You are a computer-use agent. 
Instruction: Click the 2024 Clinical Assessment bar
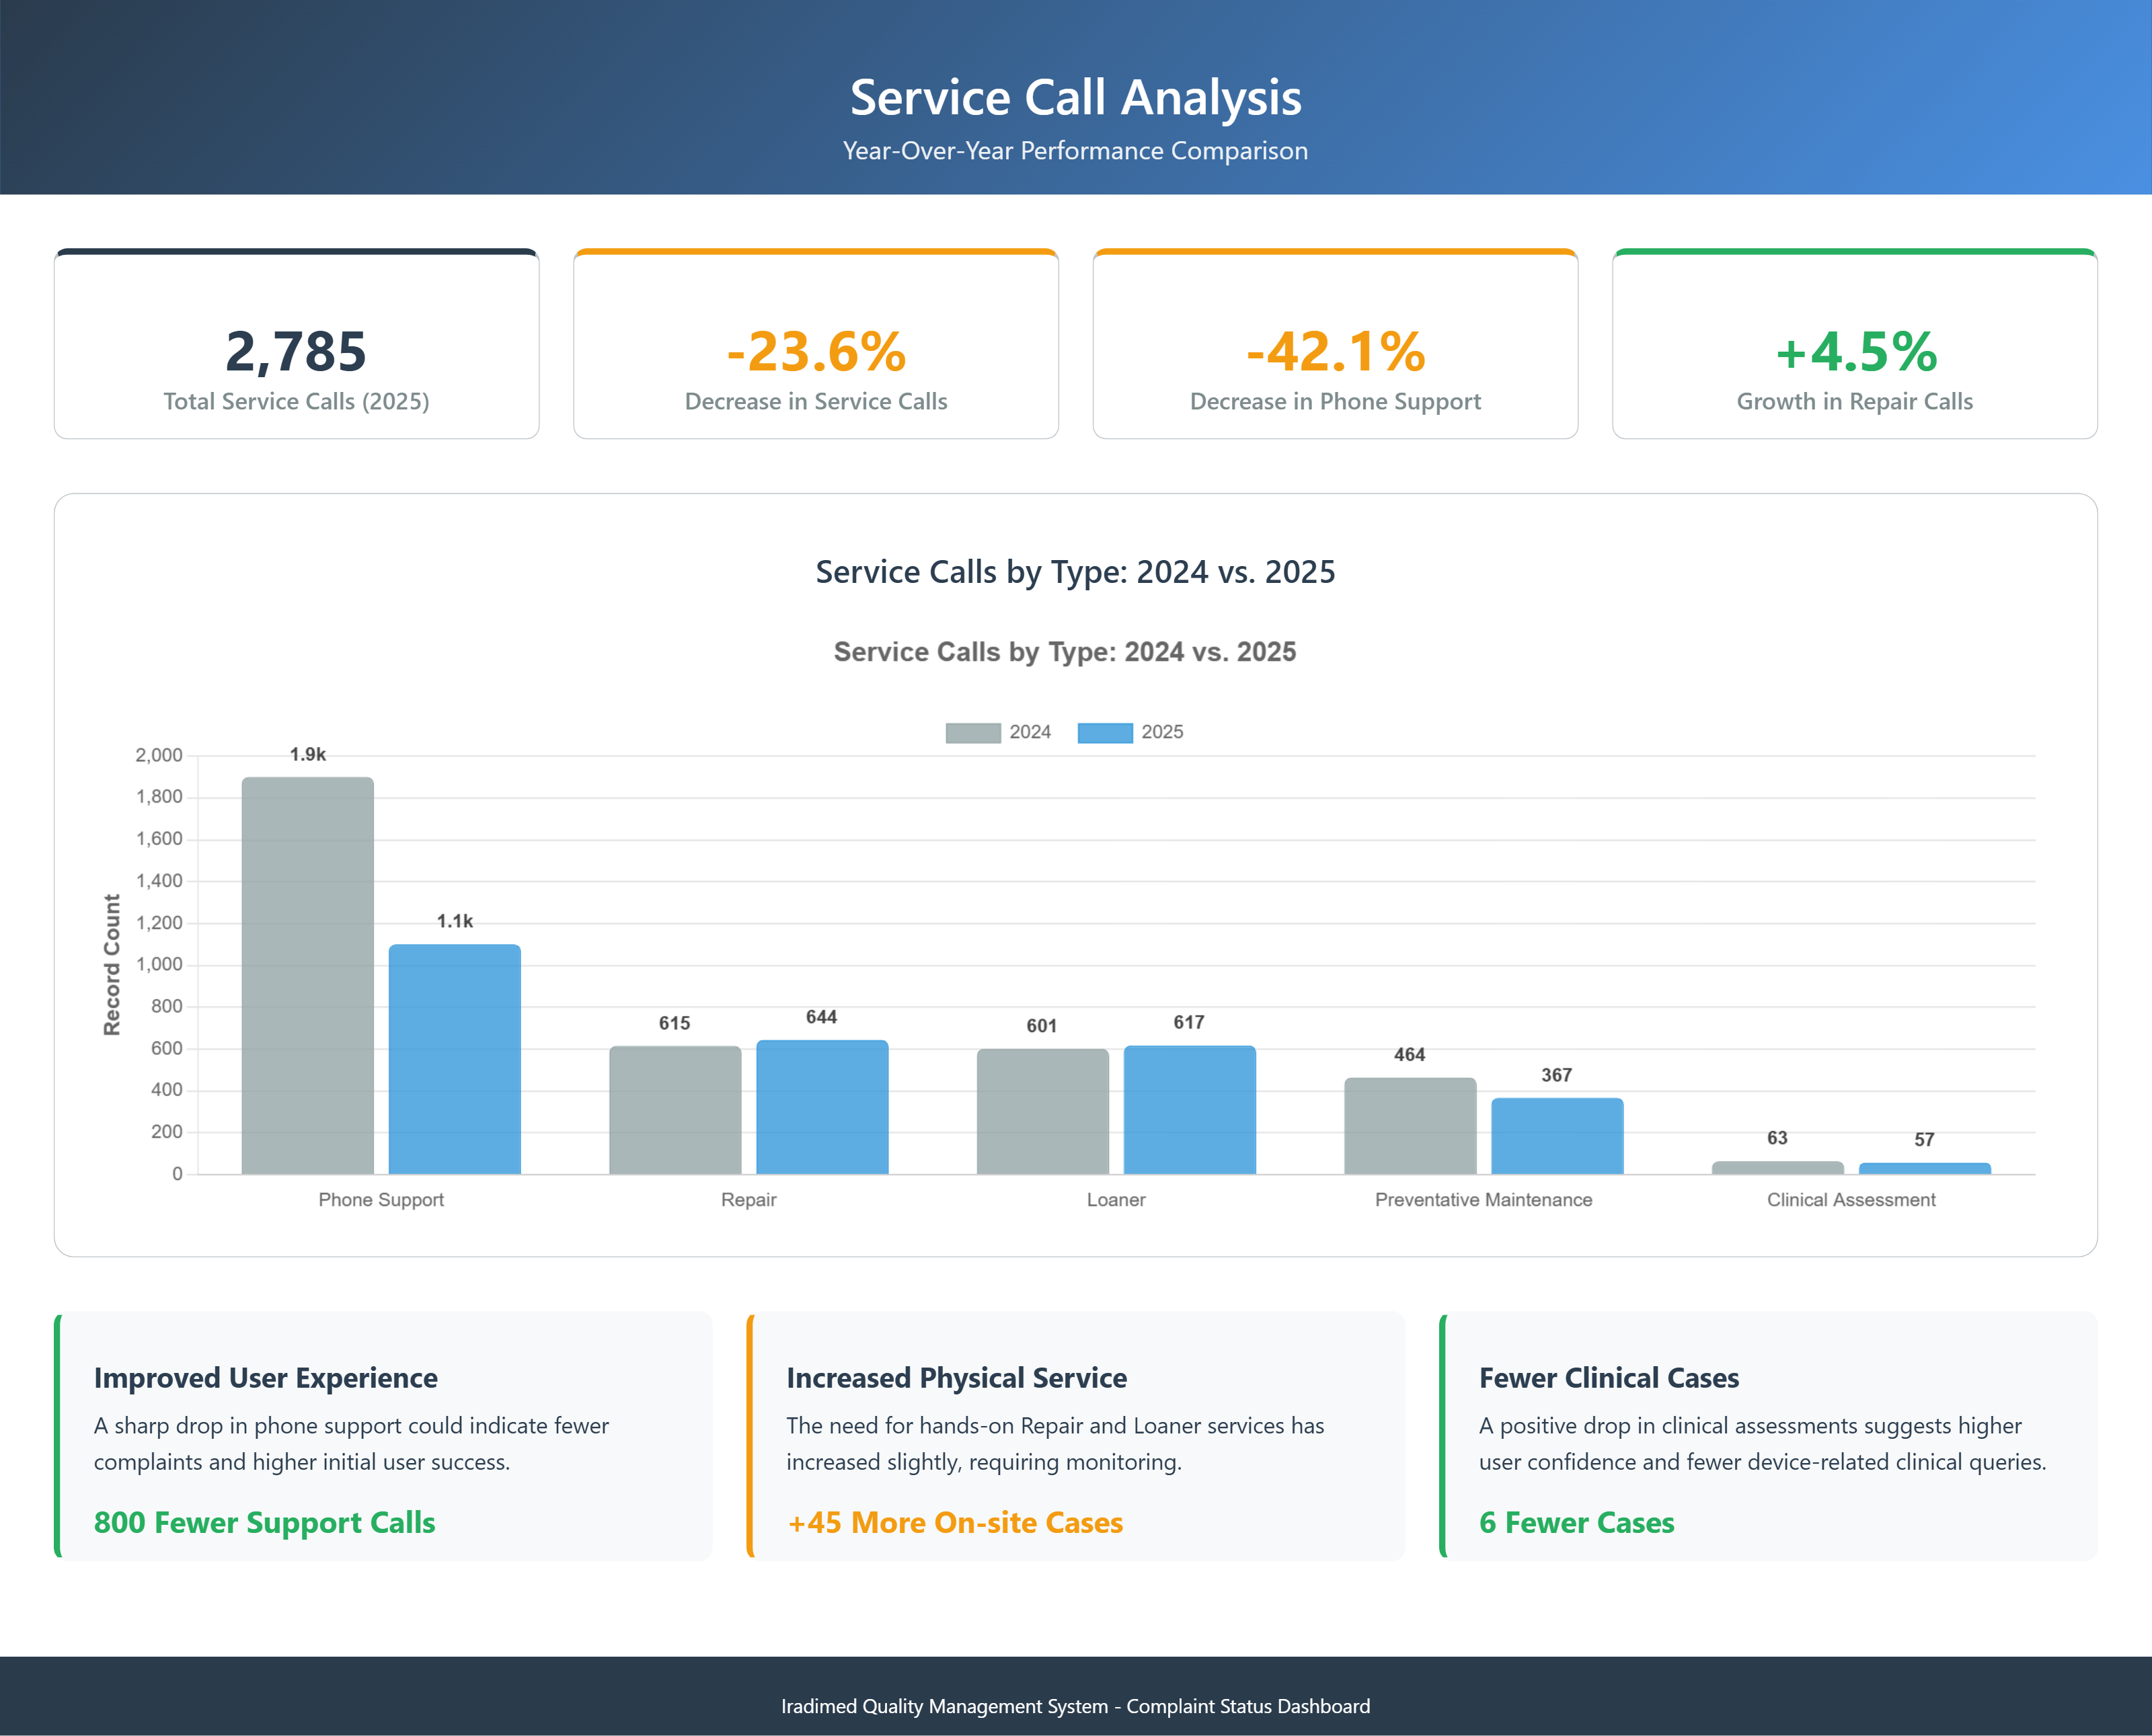tap(1777, 1167)
